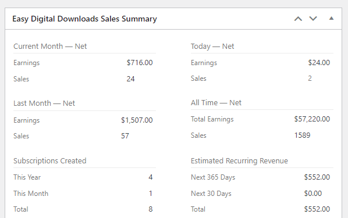
Task: Click the Total Earnings label
Action: tap(212, 119)
